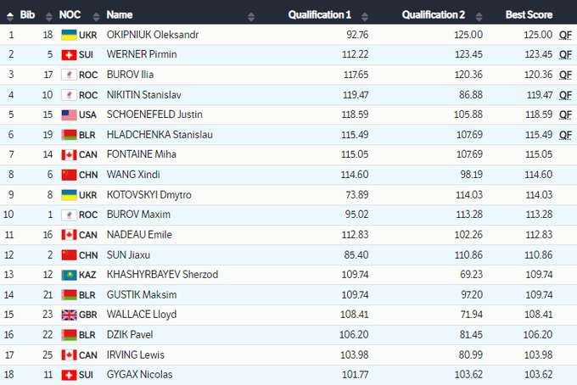Click ROC flag next to BUROV Ilia
The height and width of the screenshot is (385, 577).
click(x=69, y=75)
